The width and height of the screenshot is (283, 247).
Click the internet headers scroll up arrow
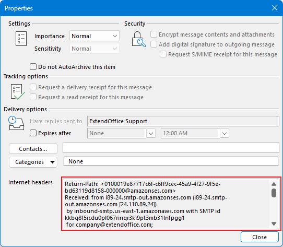pos(274,184)
